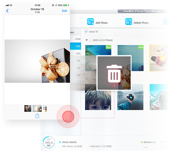Tap the October 19 date title
Screen dimensions: 169x151
tap(37, 9)
